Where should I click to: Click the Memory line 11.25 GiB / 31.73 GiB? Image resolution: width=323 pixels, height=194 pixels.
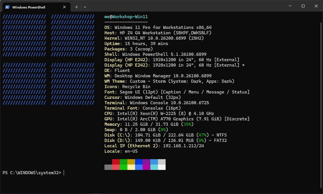point(149,124)
